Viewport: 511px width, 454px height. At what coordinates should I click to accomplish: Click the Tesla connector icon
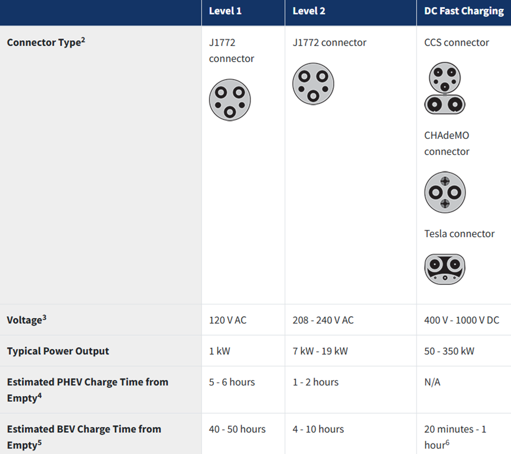coord(445,269)
